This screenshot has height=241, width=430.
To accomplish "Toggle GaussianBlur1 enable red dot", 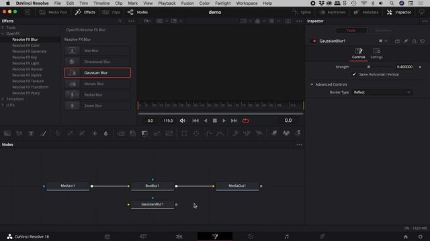I will pyautogui.click(x=314, y=41).
